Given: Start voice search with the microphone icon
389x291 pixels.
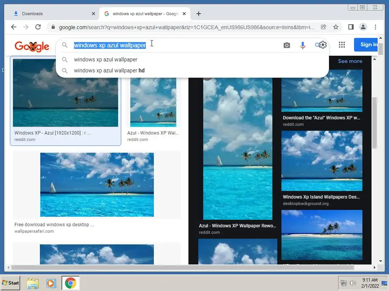Looking at the screenshot, I should click(x=302, y=45).
